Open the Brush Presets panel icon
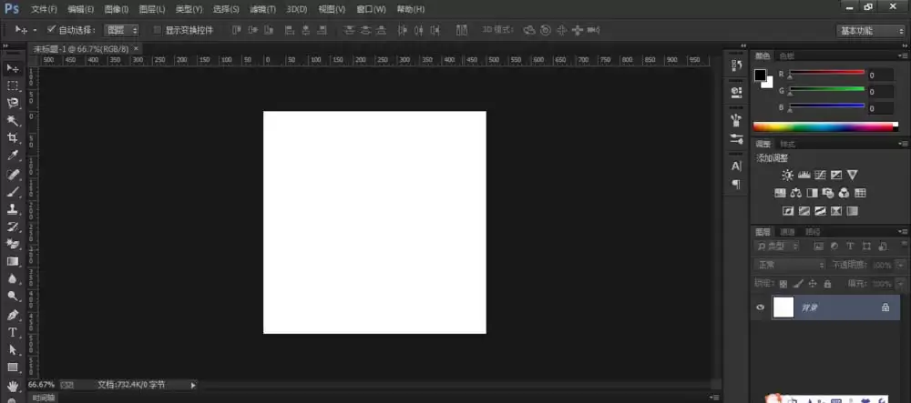Viewport: 911px width, 403px height. click(736, 138)
